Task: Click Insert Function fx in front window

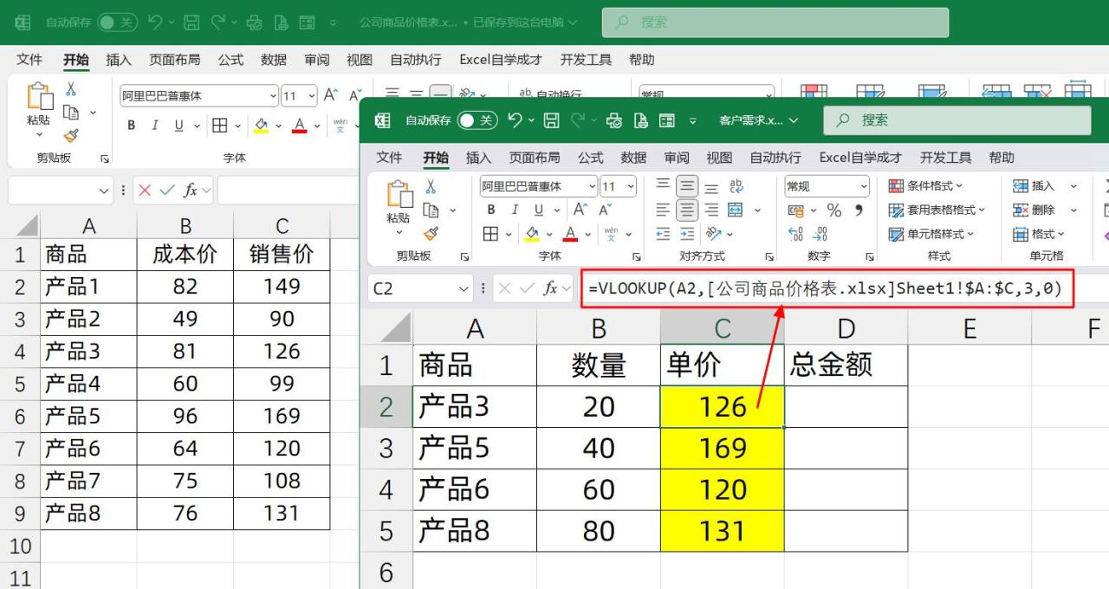Action: (x=551, y=288)
